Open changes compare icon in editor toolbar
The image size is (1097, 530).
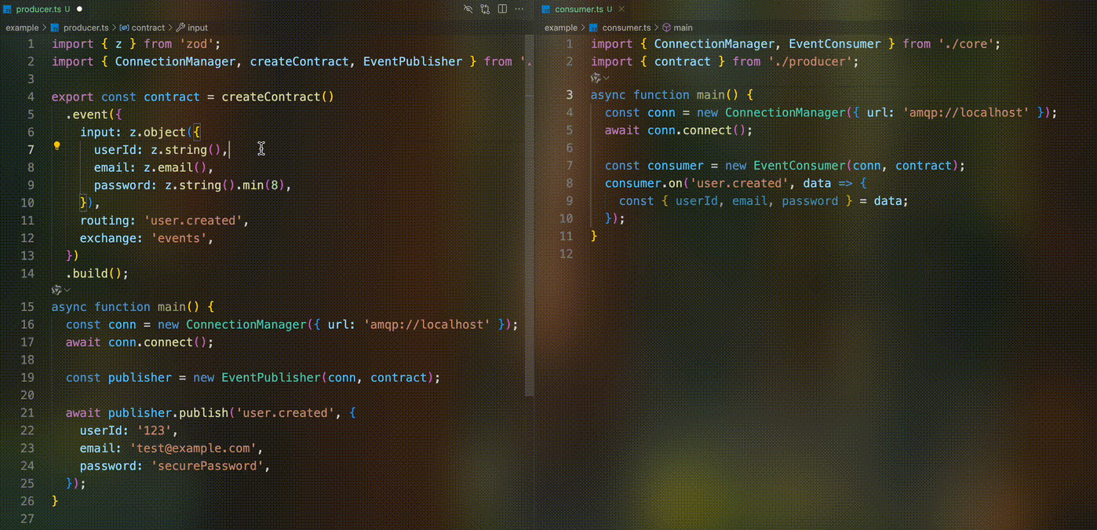click(x=485, y=9)
